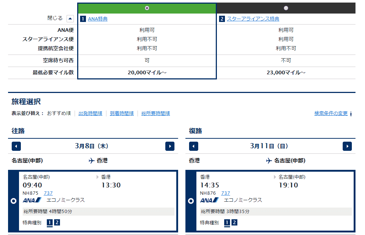
Task: Go to previous day for 往路 3月8日
Action: (x=16, y=146)
